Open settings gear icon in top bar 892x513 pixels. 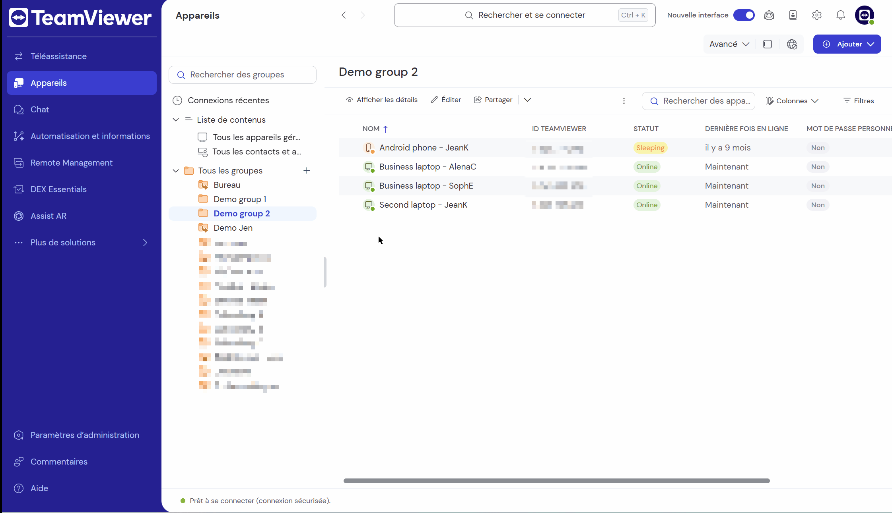point(817,15)
